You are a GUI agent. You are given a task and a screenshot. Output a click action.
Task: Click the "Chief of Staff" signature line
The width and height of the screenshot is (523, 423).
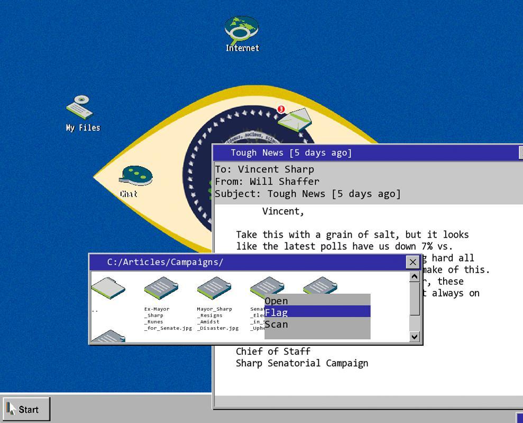coord(273,351)
